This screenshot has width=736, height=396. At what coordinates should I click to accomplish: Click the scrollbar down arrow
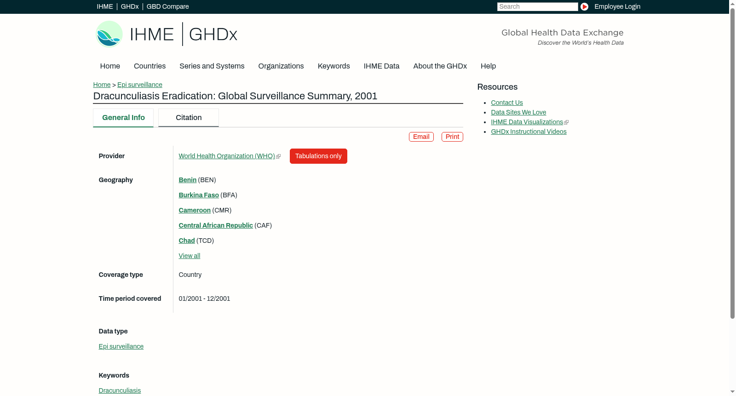pyautogui.click(x=732, y=392)
